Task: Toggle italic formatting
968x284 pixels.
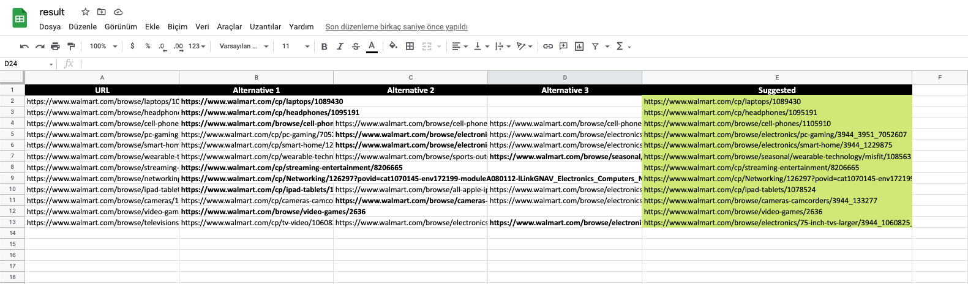Action: 340,47
